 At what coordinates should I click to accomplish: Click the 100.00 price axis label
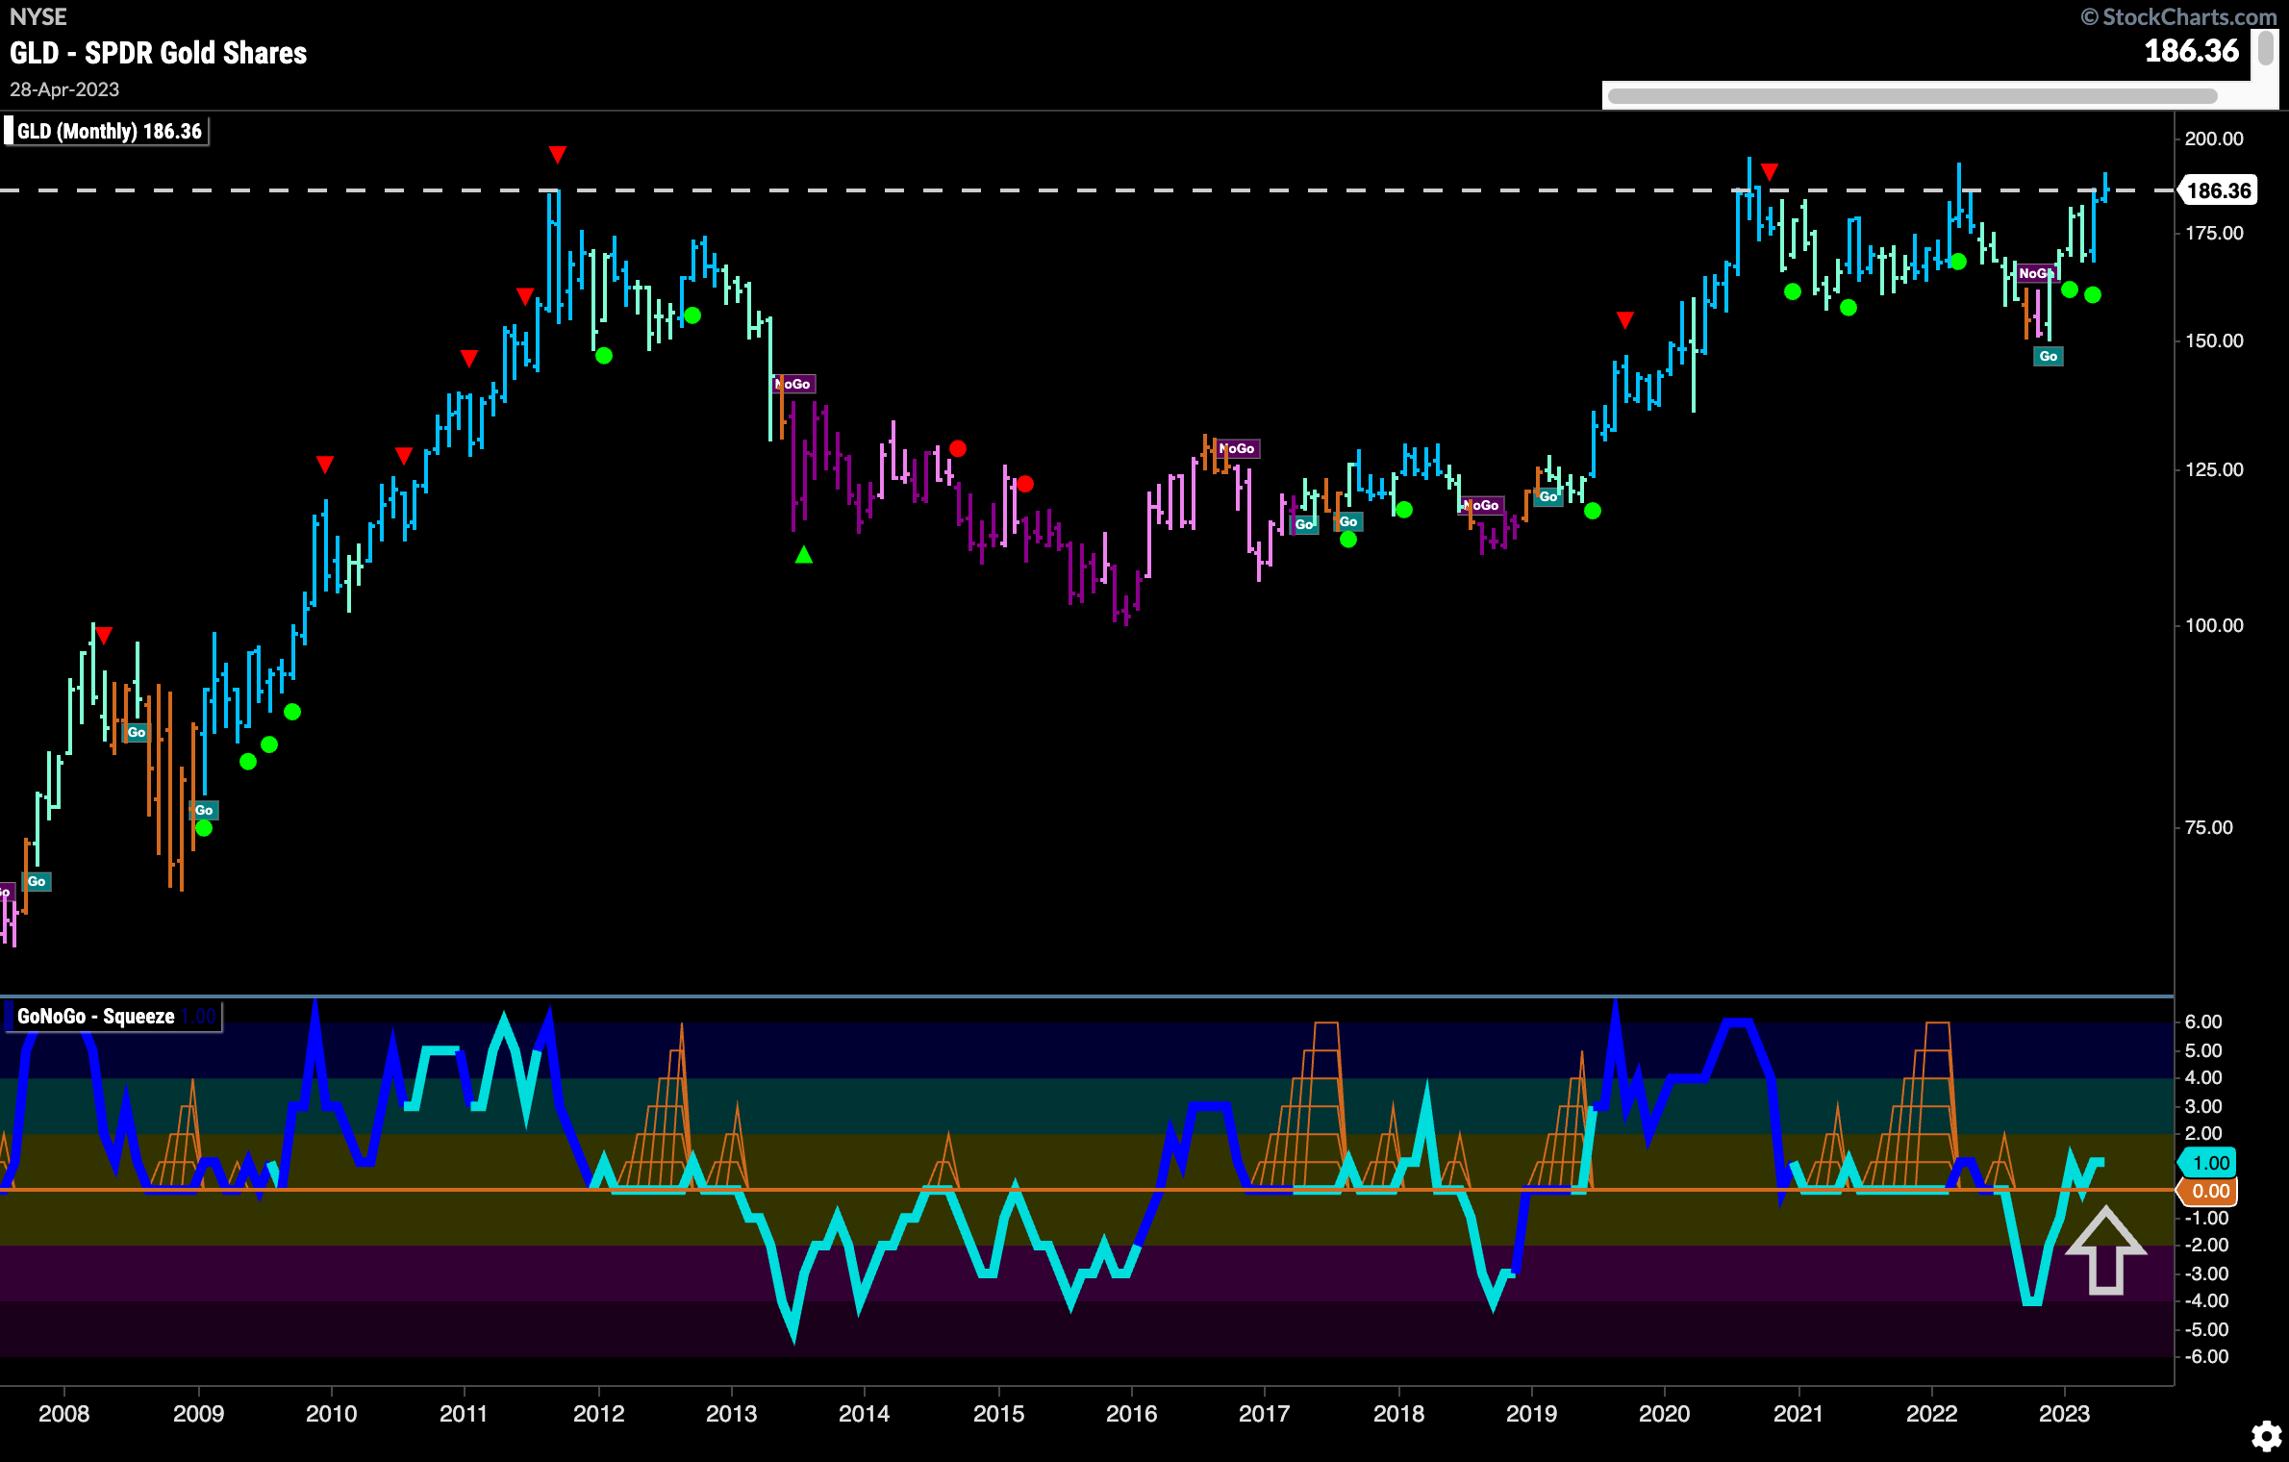2214,625
